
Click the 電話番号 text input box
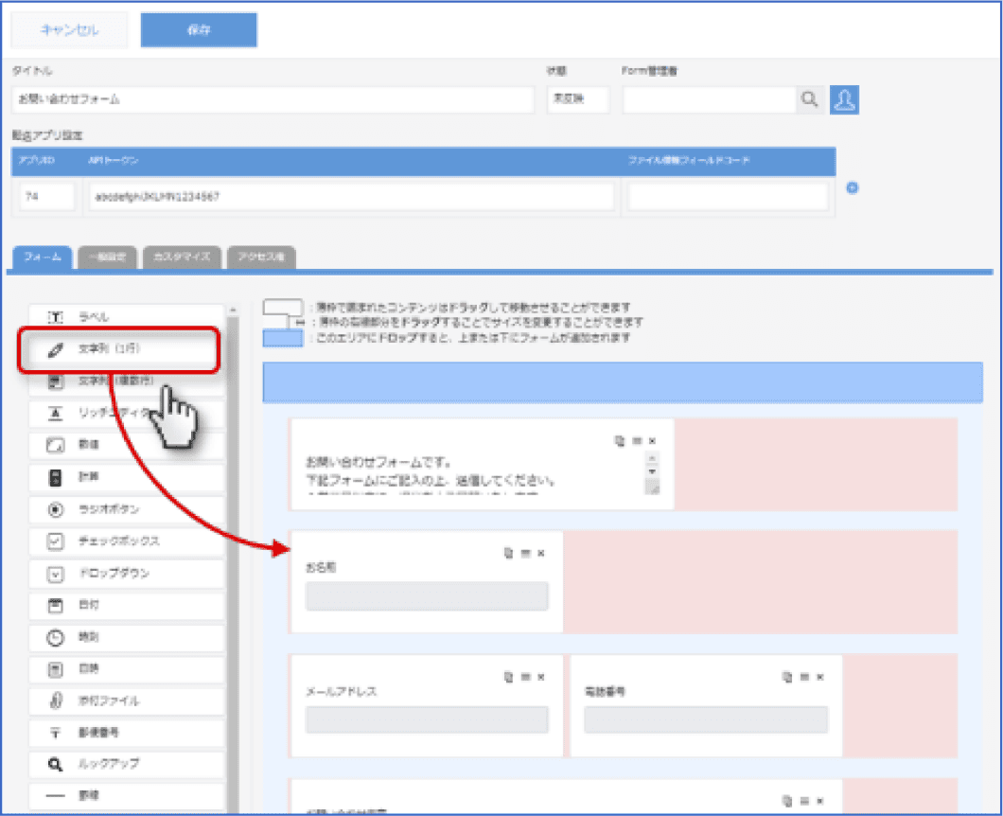click(706, 720)
